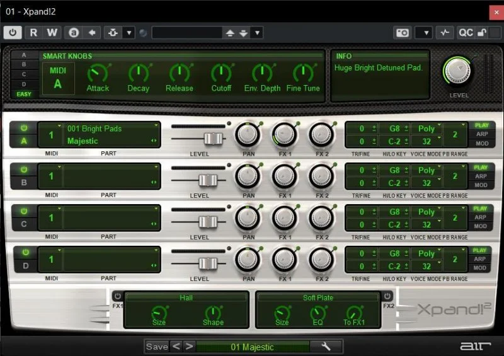Screen dimensions: 504x356
Task: Select smart knobs tab D
Action: pyautogui.click(x=24, y=84)
